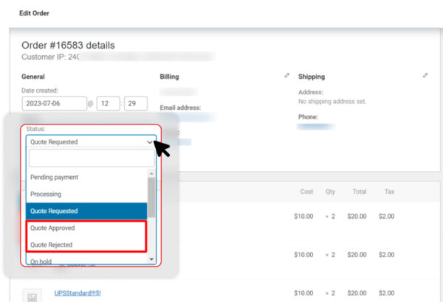This screenshot has width=443, height=302.
Task: Click the status list scrollbar up arrow
Action: pyautogui.click(x=151, y=173)
